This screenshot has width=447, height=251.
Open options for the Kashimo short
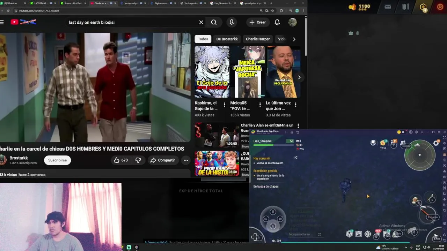coord(224,105)
